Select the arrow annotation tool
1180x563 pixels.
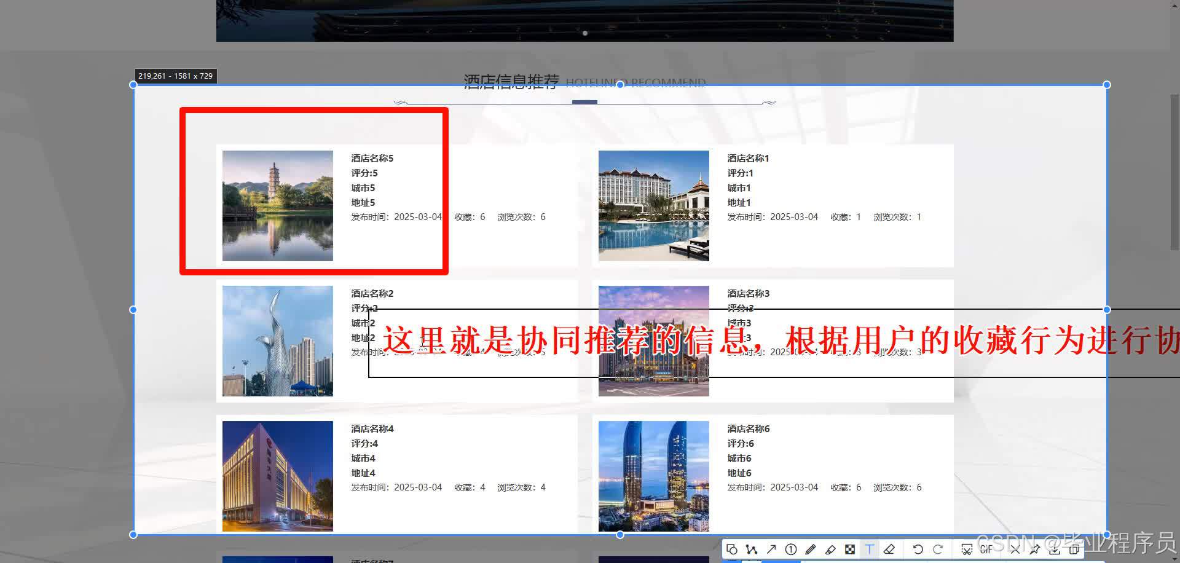coord(771,549)
